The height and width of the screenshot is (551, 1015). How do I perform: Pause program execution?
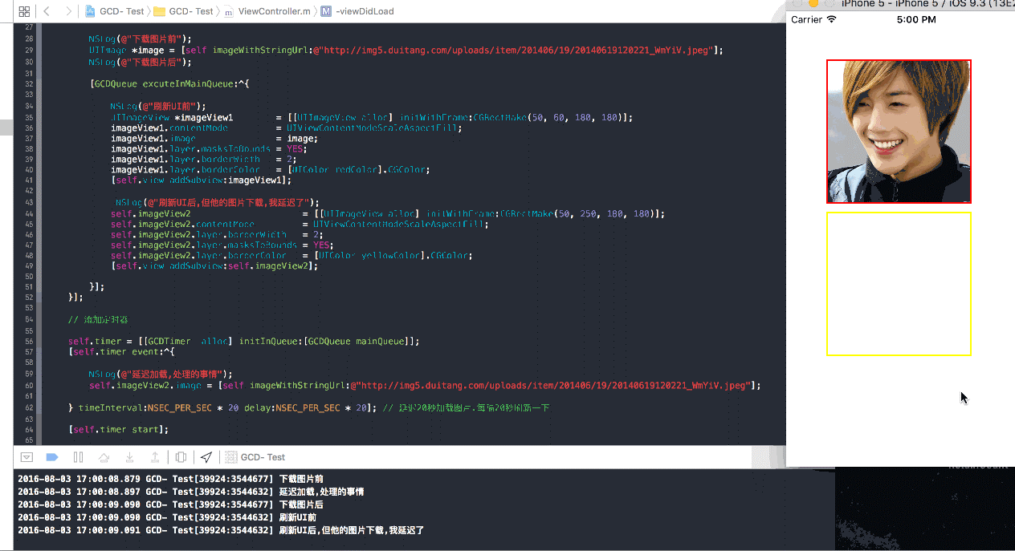pyautogui.click(x=78, y=457)
